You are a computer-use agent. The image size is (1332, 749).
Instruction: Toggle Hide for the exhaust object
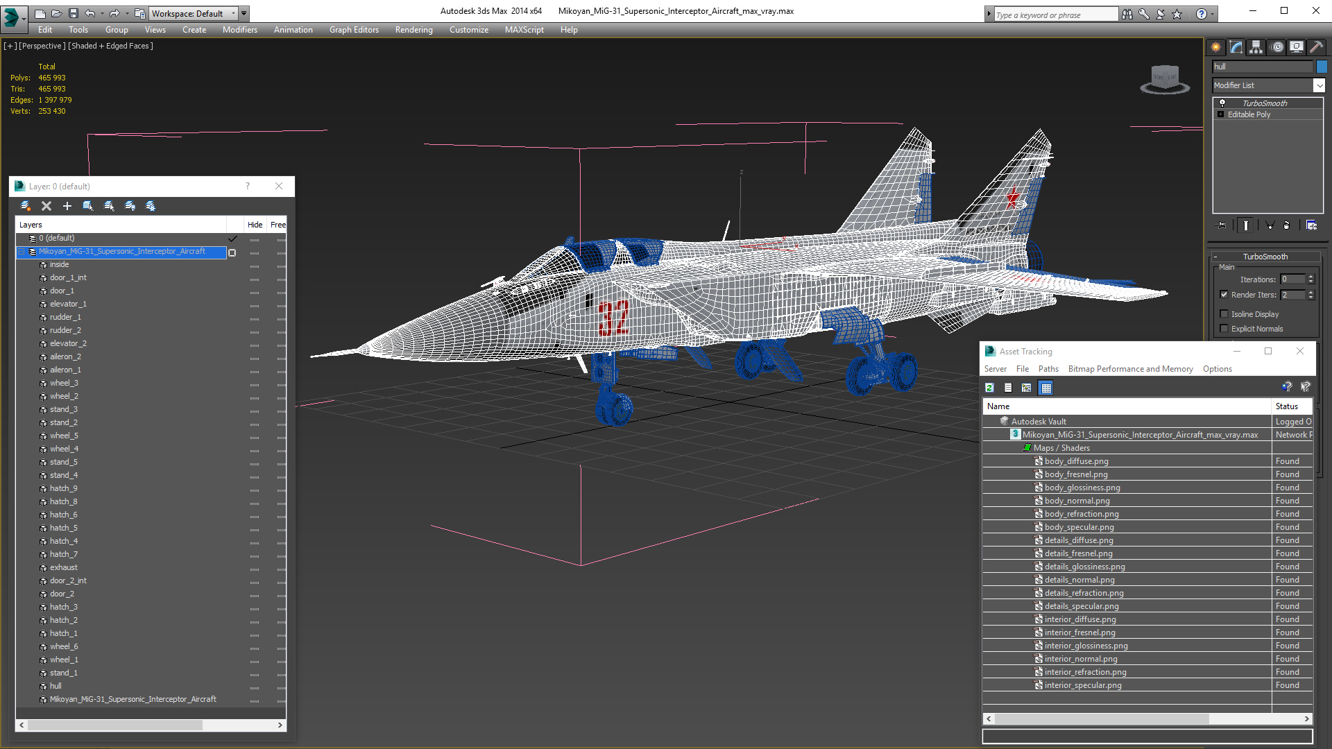click(255, 568)
